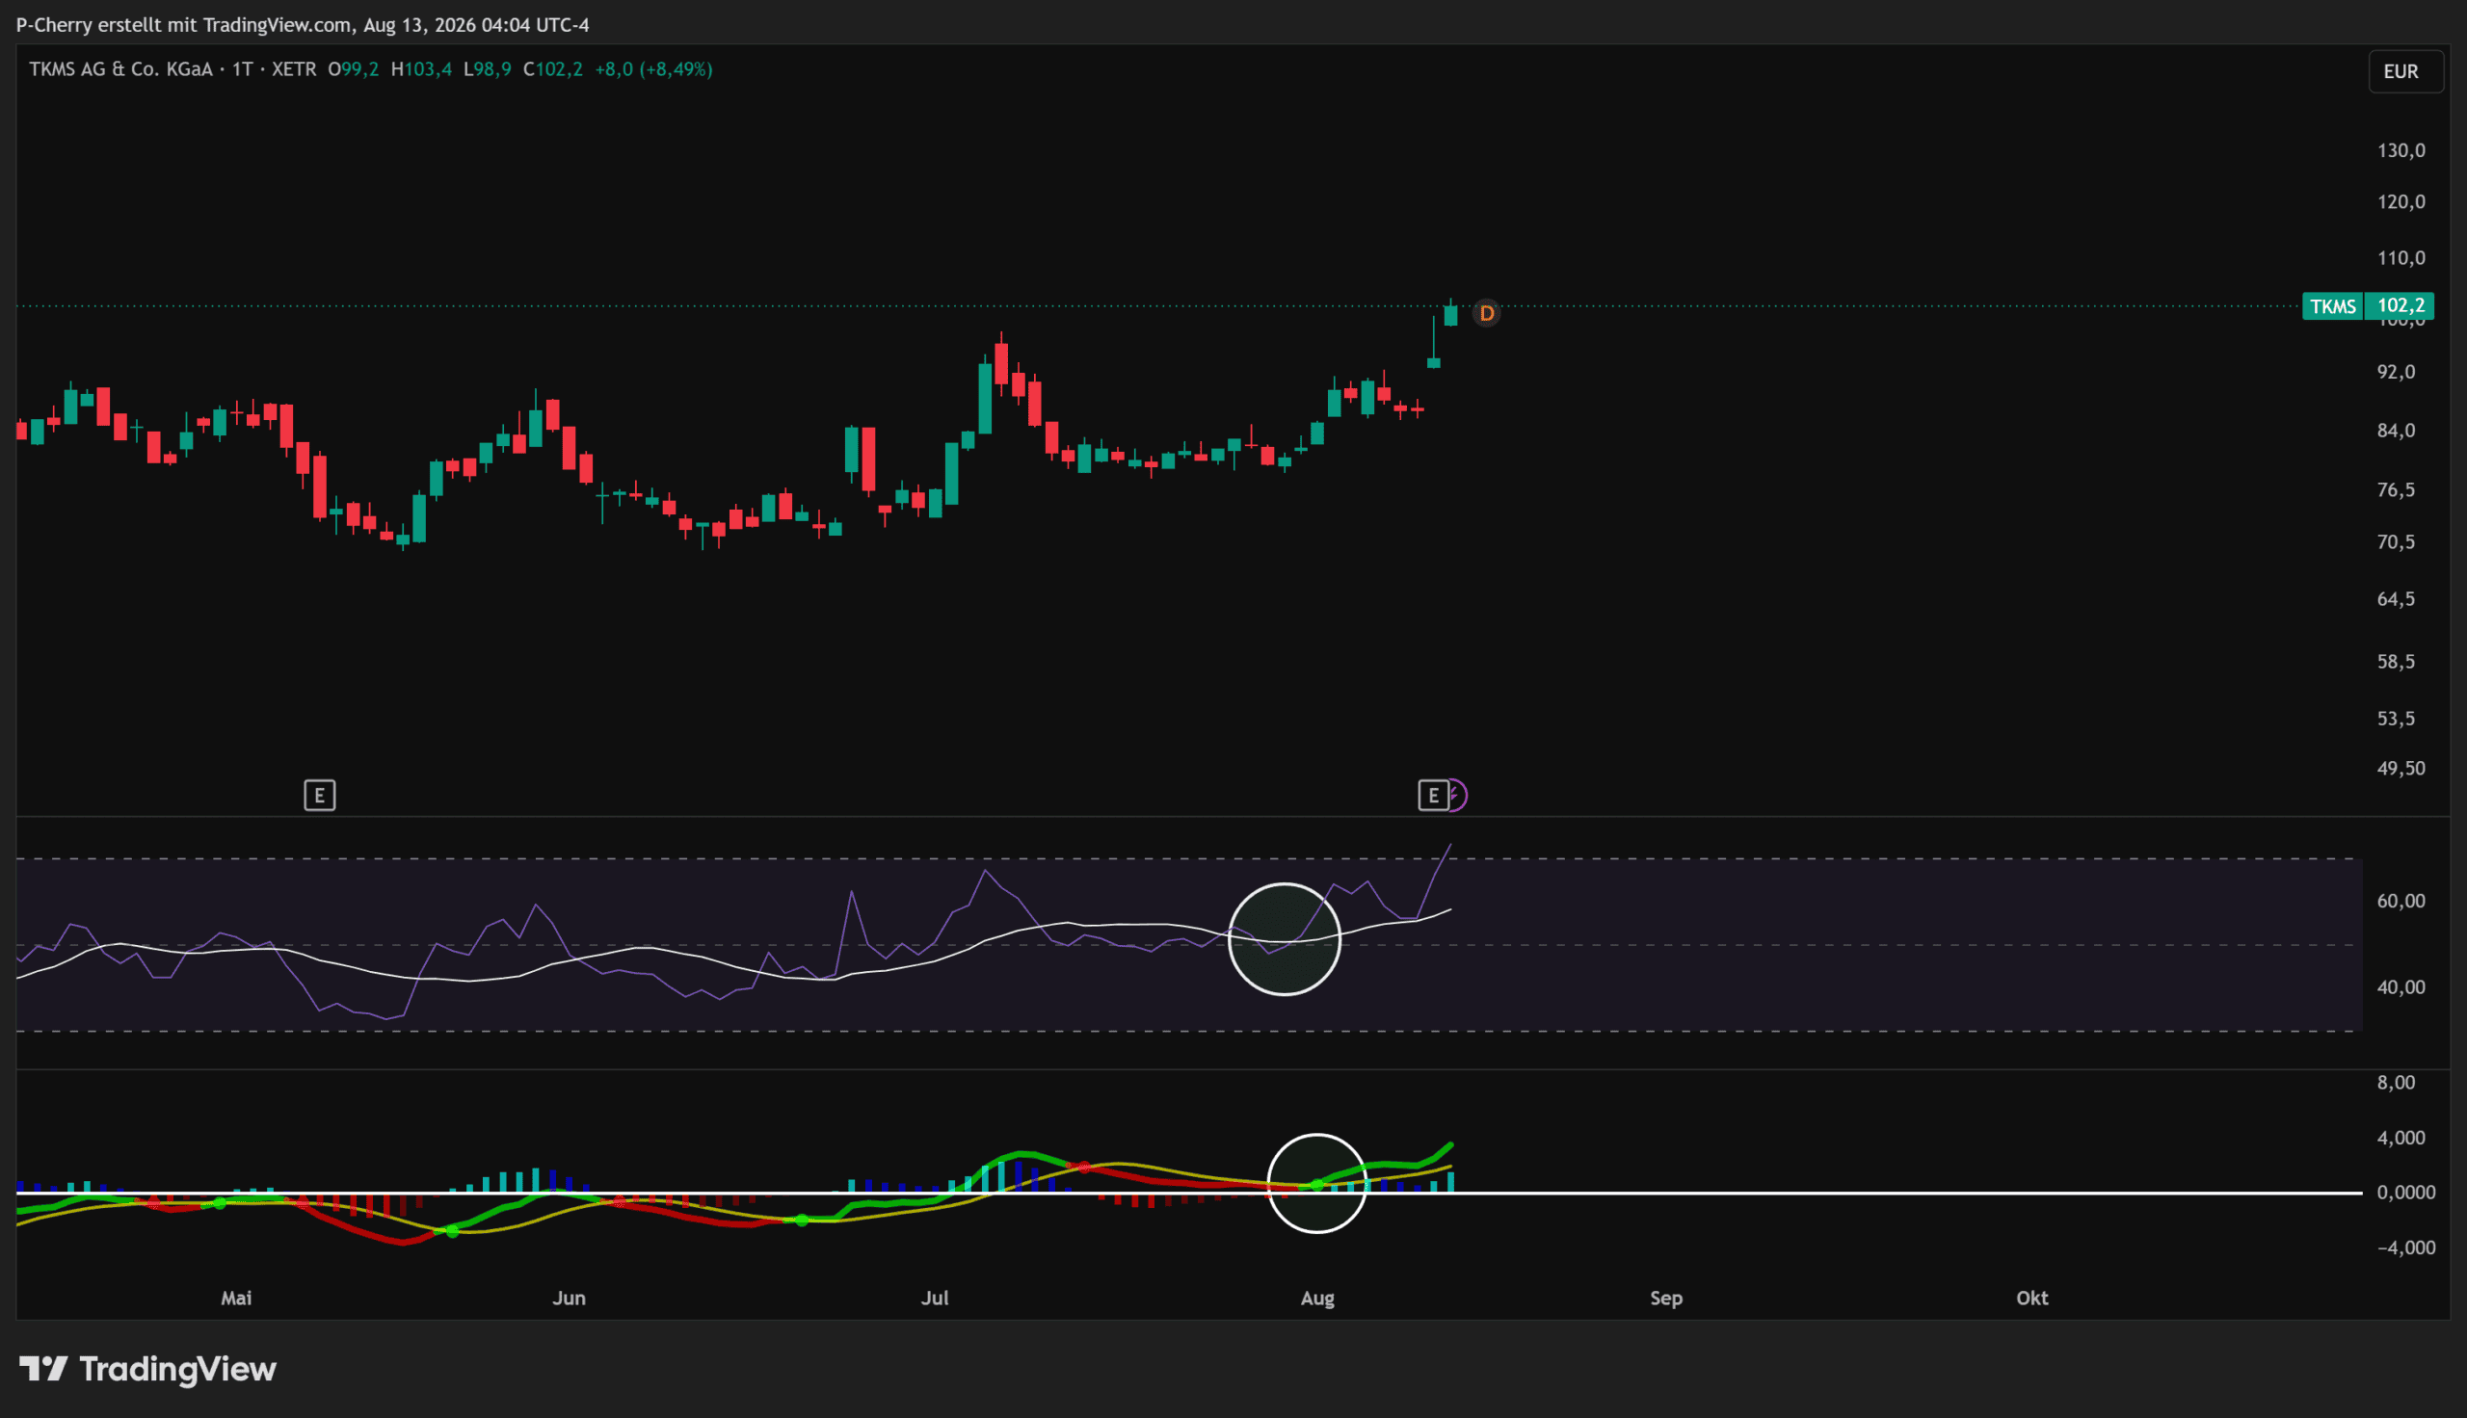This screenshot has height=1418, width=2467.
Task: Click the timestamp "Aug 13, 2026 04:04 UTC-4"
Action: (x=476, y=25)
